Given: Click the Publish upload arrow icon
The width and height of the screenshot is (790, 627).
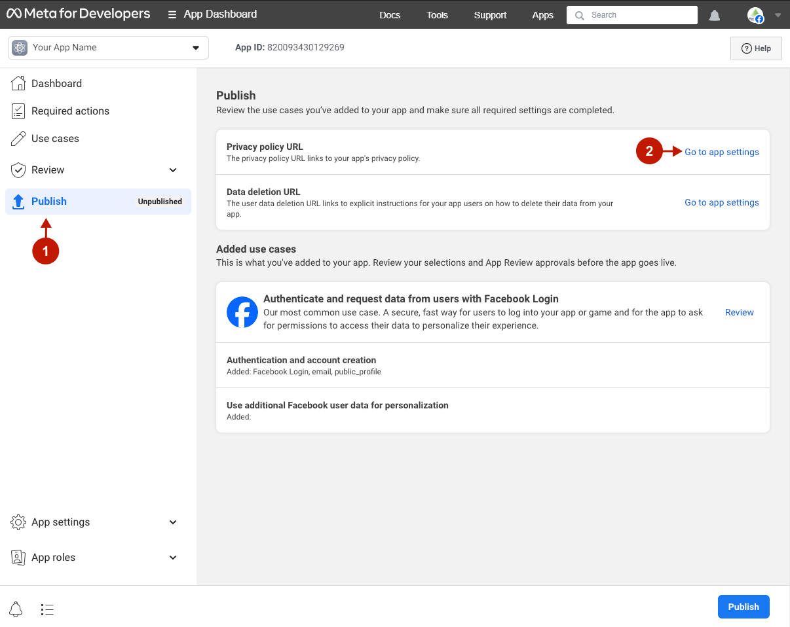Looking at the screenshot, I should point(18,201).
